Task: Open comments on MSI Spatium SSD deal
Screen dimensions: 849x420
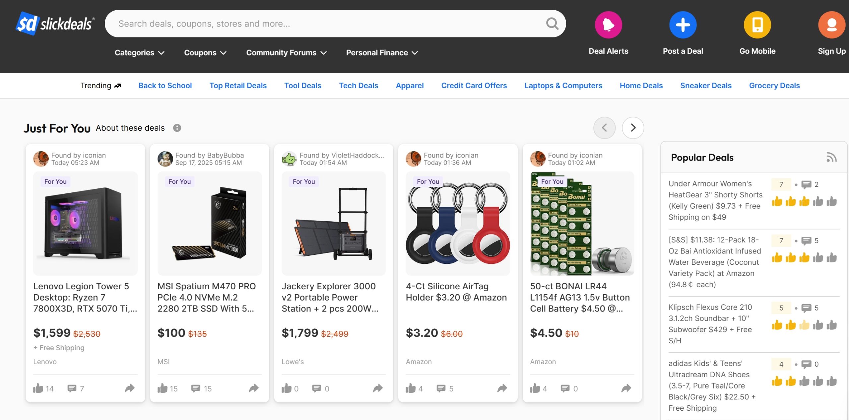Action: click(x=201, y=388)
